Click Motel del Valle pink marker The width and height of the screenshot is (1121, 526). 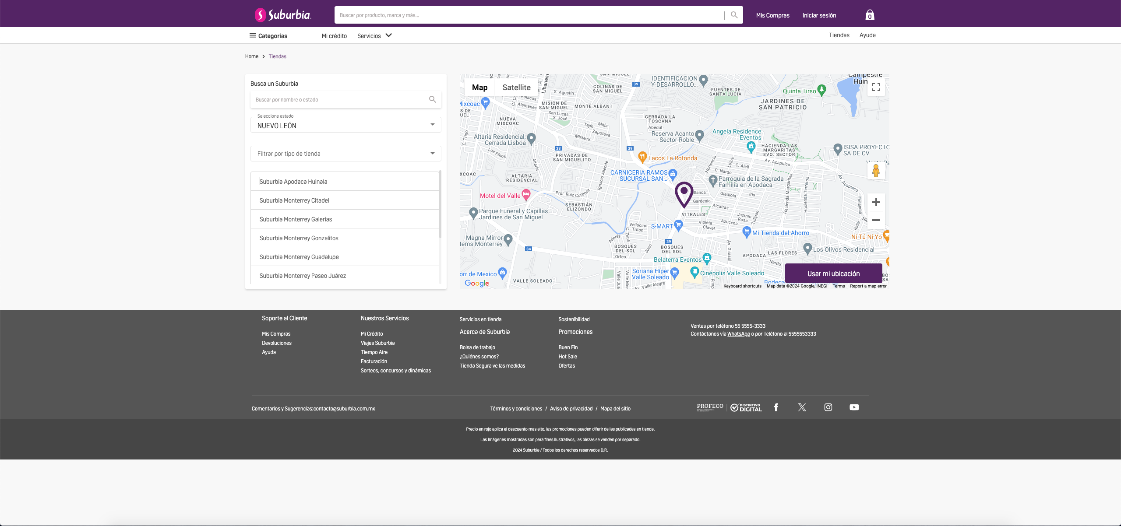(526, 195)
